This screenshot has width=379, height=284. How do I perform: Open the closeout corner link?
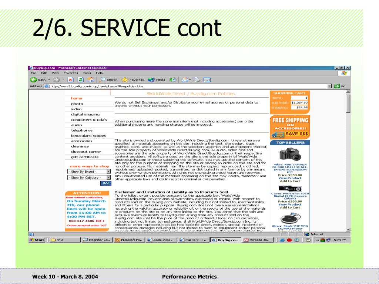click(86, 152)
